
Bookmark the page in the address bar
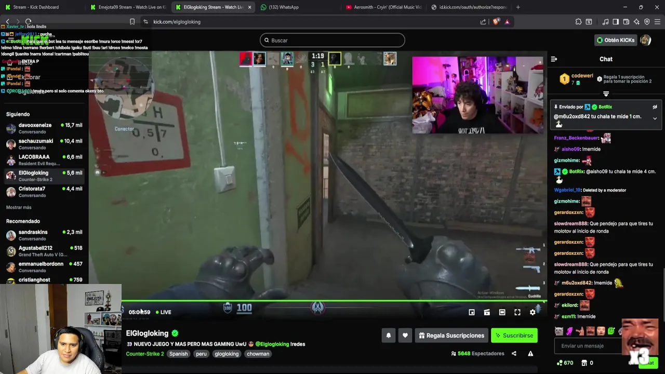tap(132, 22)
